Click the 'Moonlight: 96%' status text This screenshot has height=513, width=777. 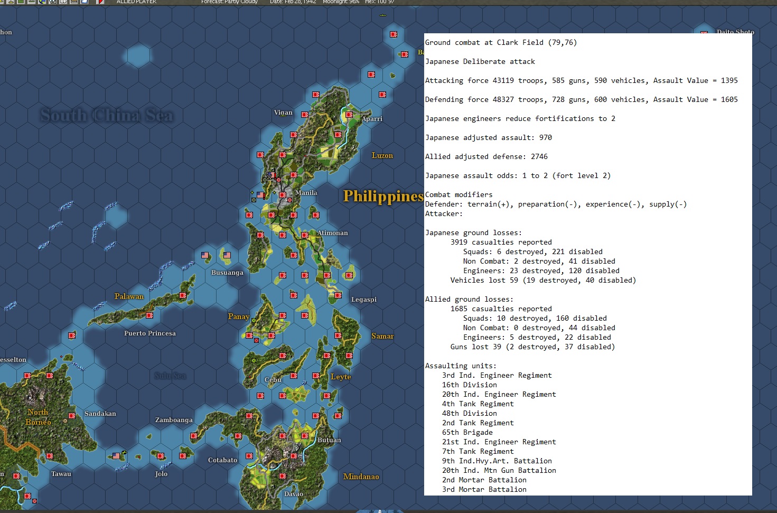pyautogui.click(x=341, y=2)
